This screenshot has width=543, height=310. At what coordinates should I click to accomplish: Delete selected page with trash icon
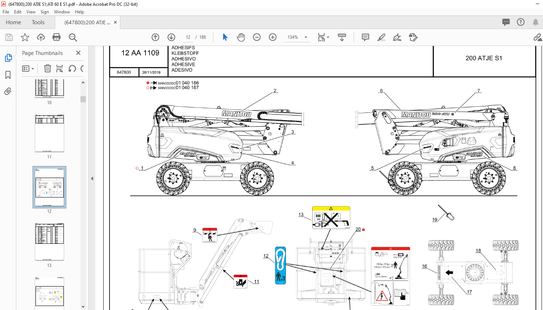(x=47, y=68)
